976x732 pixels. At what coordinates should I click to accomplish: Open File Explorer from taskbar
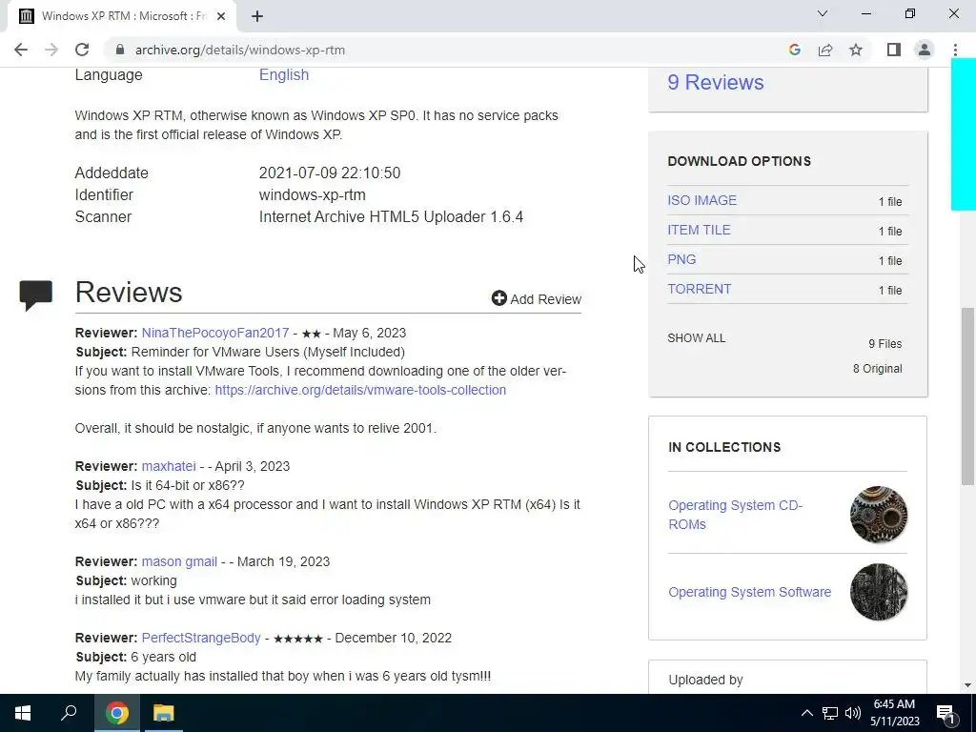coord(164,713)
